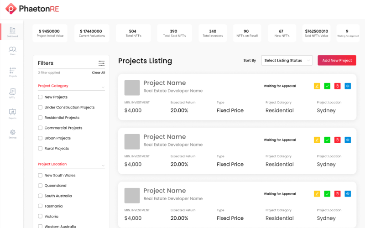The image size is (365, 228).
Task: Open the first project's image thumbnail
Action: [x=132, y=88]
